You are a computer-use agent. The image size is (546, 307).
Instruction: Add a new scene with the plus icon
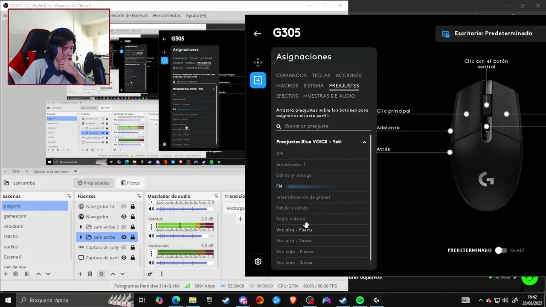click(x=6, y=274)
